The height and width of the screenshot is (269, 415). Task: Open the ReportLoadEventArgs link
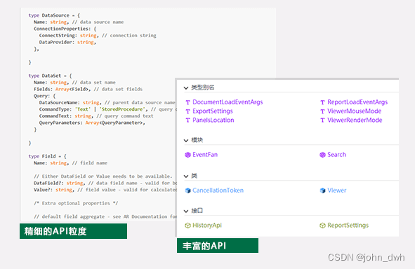357,102
